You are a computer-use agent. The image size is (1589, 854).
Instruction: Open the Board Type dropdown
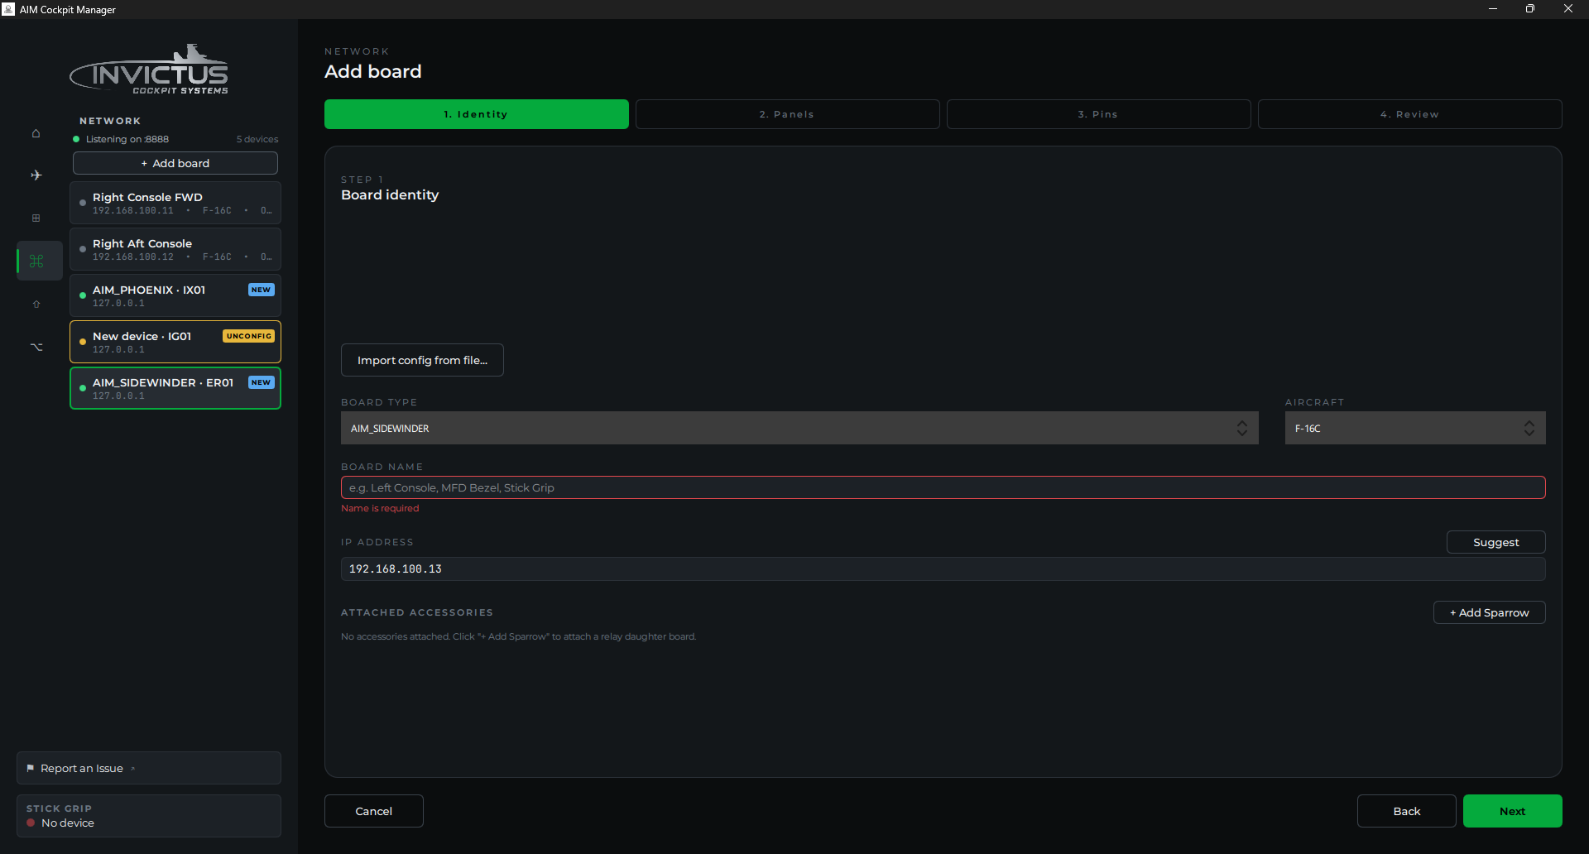coord(799,429)
